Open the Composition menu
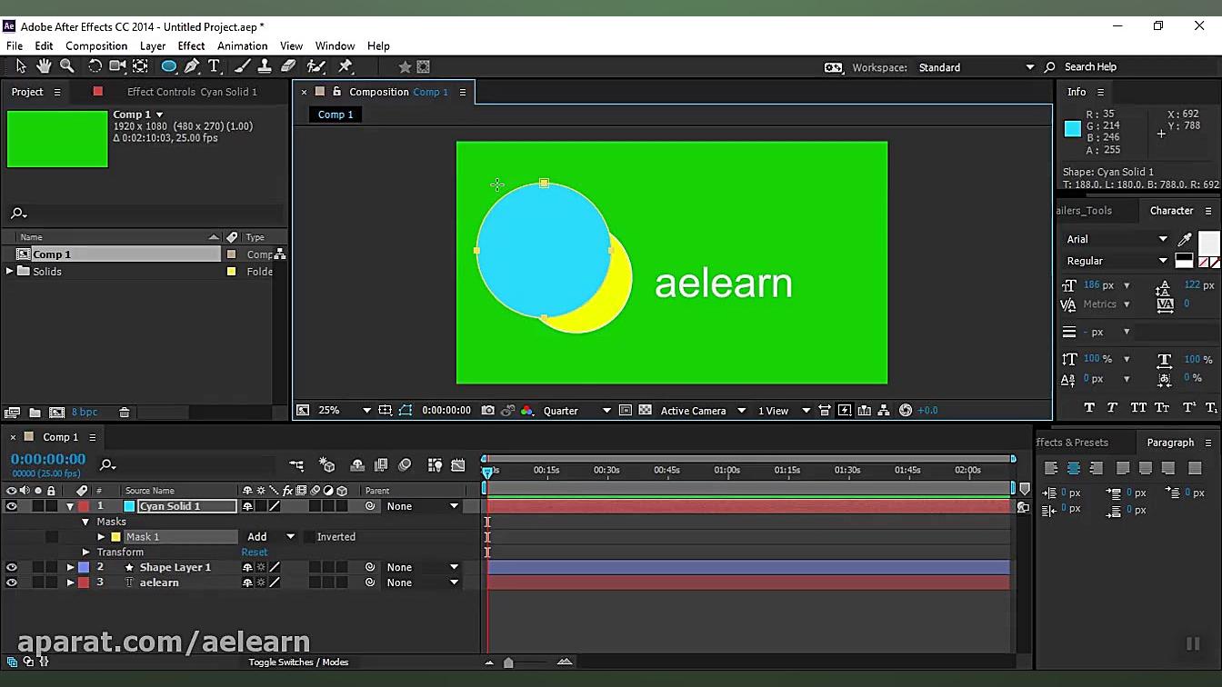This screenshot has width=1222, height=687. point(96,45)
